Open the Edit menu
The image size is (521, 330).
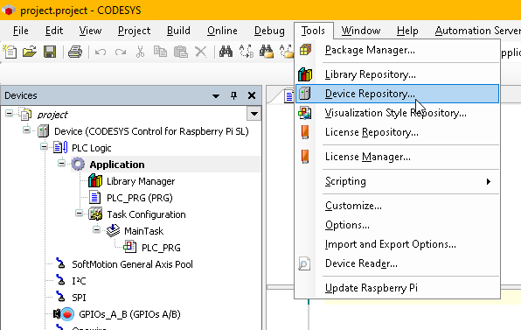pyautogui.click(x=54, y=31)
